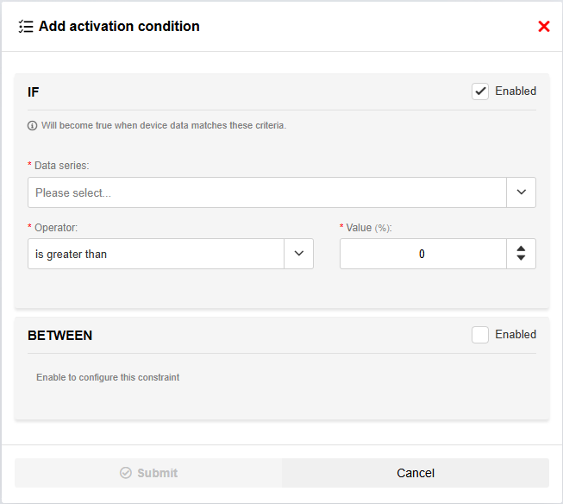Expand the Data series dropdown arrow

point(521,192)
